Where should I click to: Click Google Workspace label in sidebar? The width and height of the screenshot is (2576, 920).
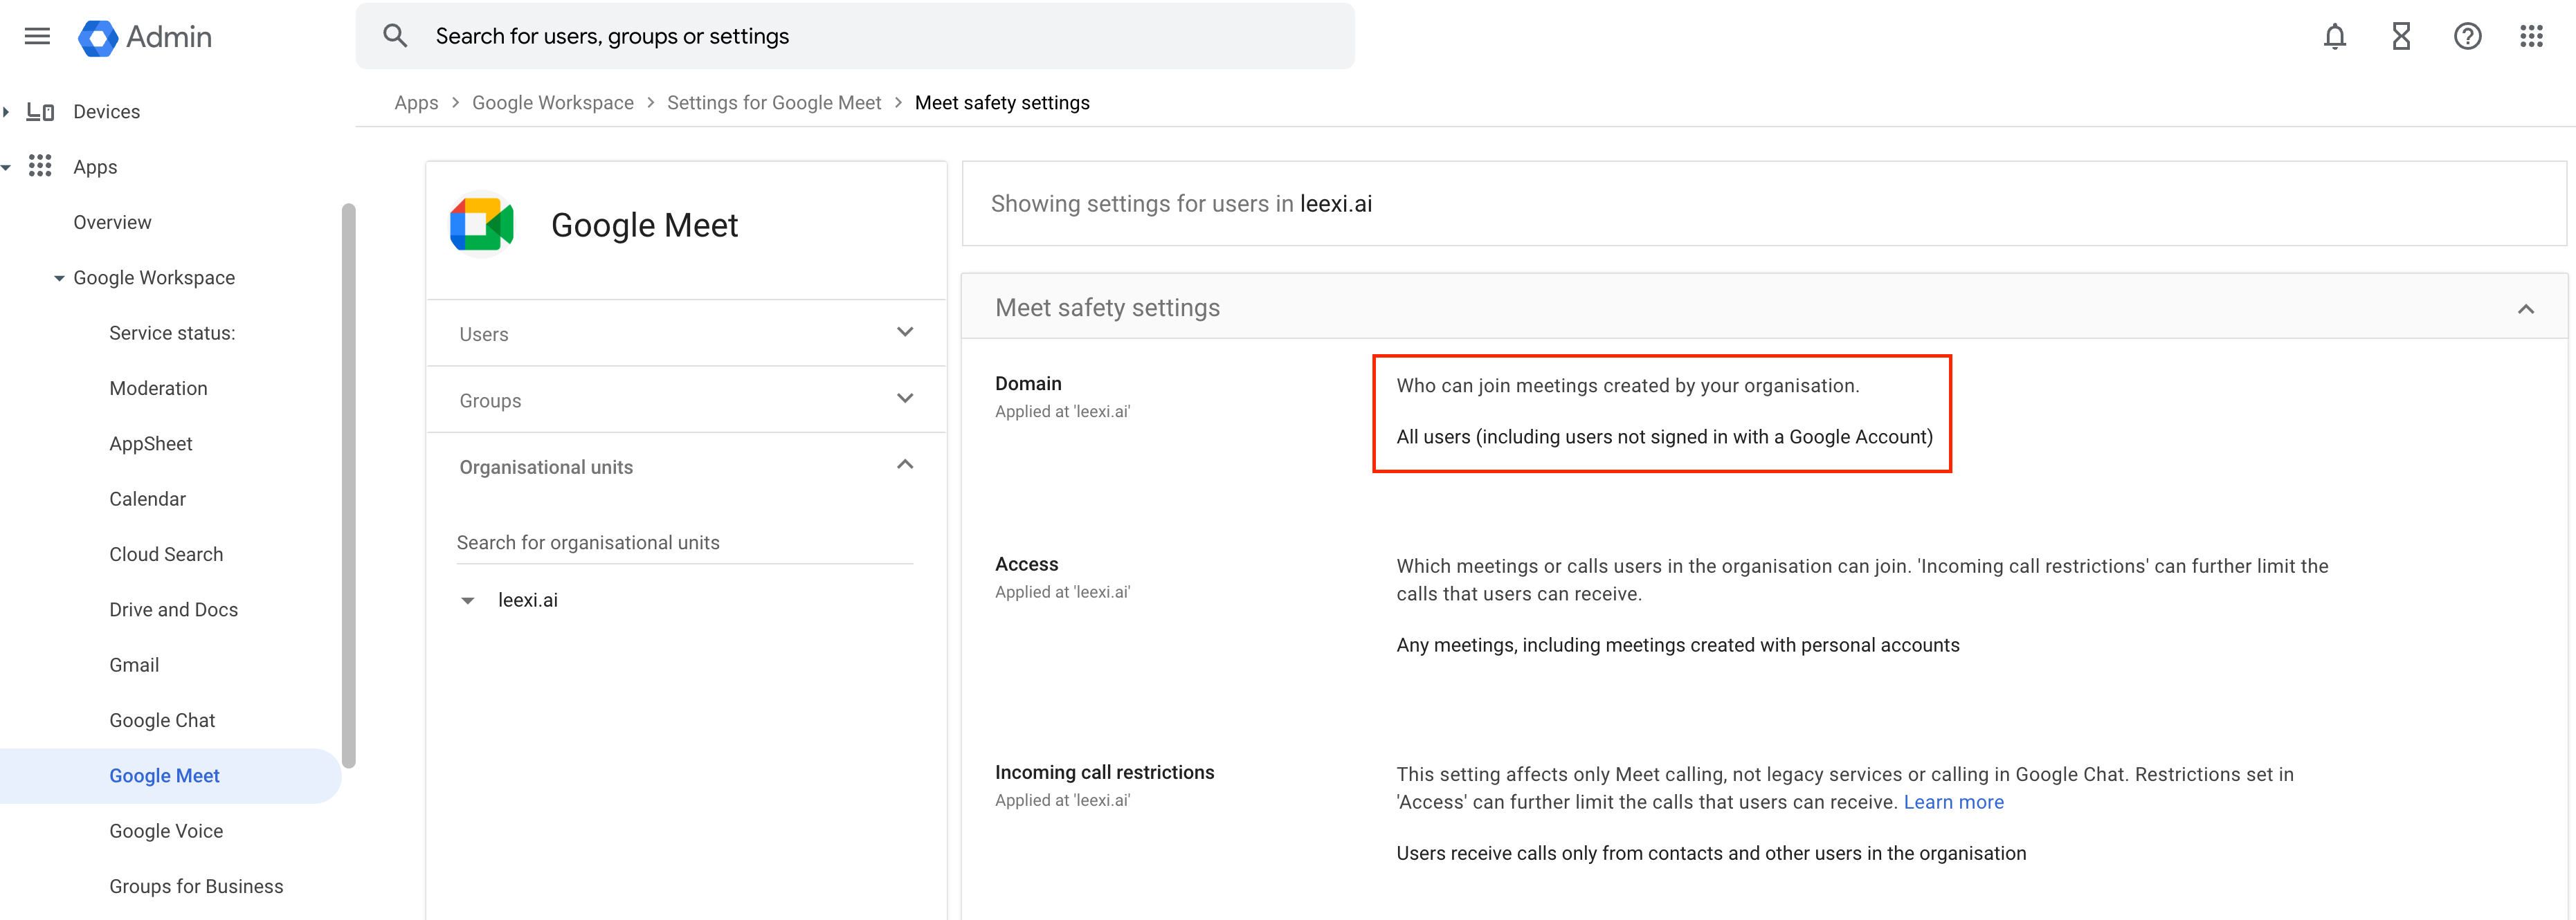point(154,278)
